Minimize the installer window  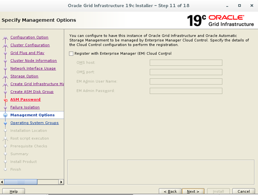227,6
